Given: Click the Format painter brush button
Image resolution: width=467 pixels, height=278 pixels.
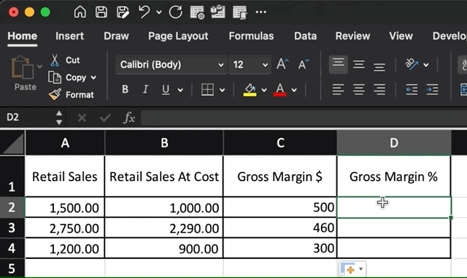Looking at the screenshot, I should pyautogui.click(x=72, y=95).
